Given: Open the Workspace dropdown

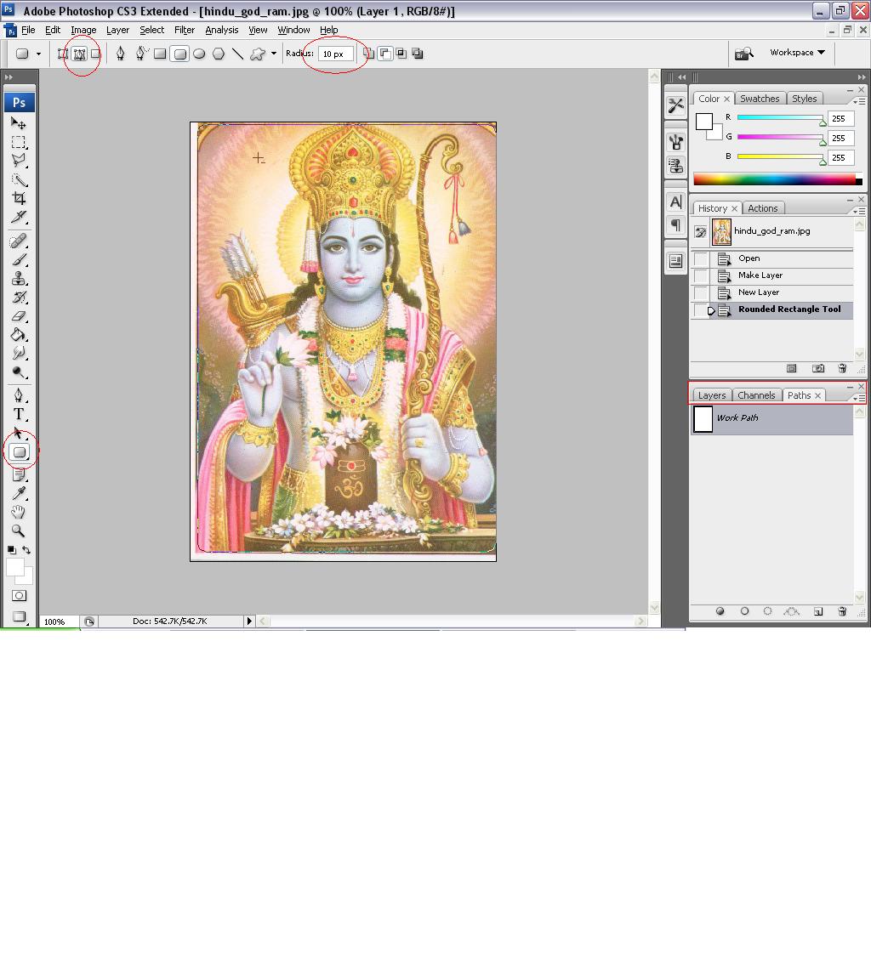Looking at the screenshot, I should 797,53.
